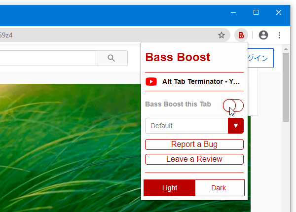
Task: Click the Japanese login button
Action: click(260, 58)
